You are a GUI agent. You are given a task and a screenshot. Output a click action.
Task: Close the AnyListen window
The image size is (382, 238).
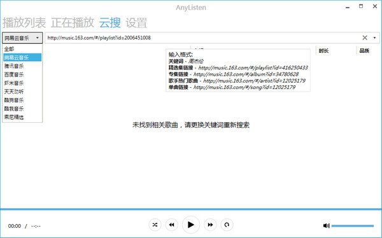[375, 6]
